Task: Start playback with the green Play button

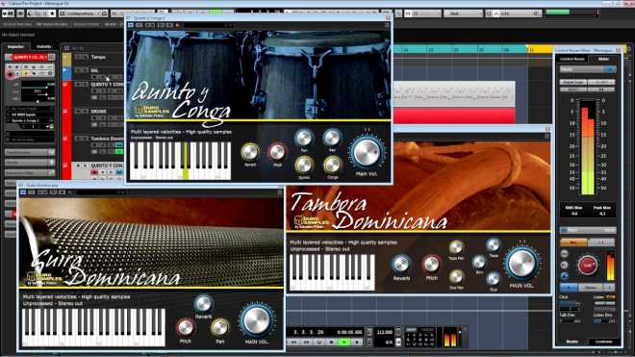Action: pyautogui.click(x=344, y=342)
